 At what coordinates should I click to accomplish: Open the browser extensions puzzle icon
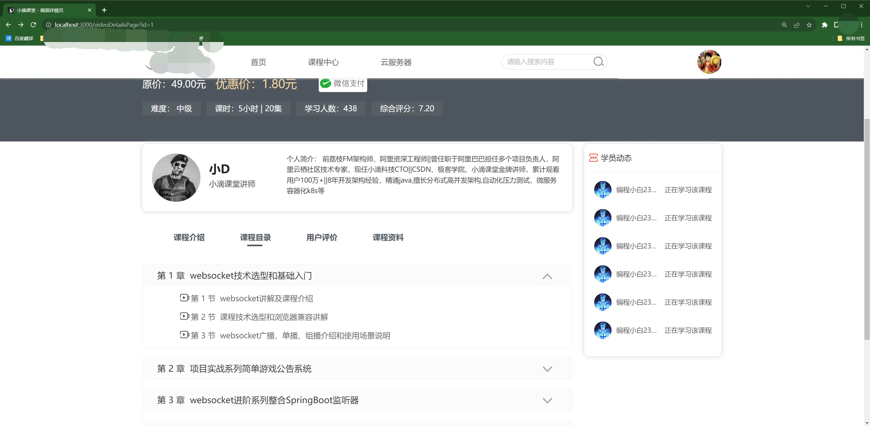824,25
